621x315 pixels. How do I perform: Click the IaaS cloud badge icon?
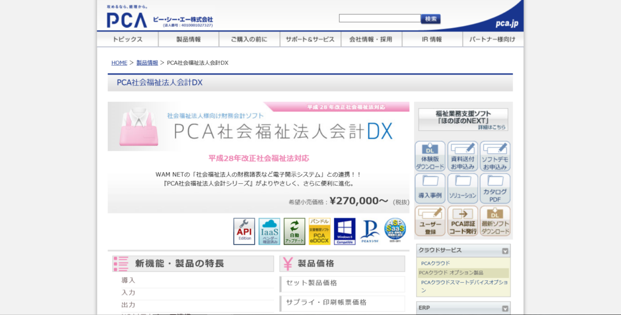pyautogui.click(x=269, y=231)
